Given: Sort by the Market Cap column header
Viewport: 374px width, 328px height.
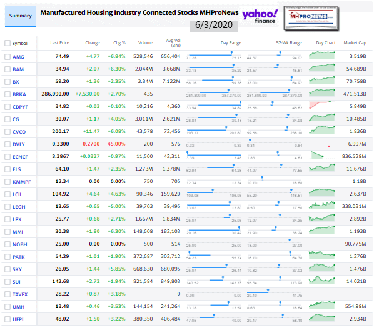Looking at the screenshot, I should tap(355, 43).
